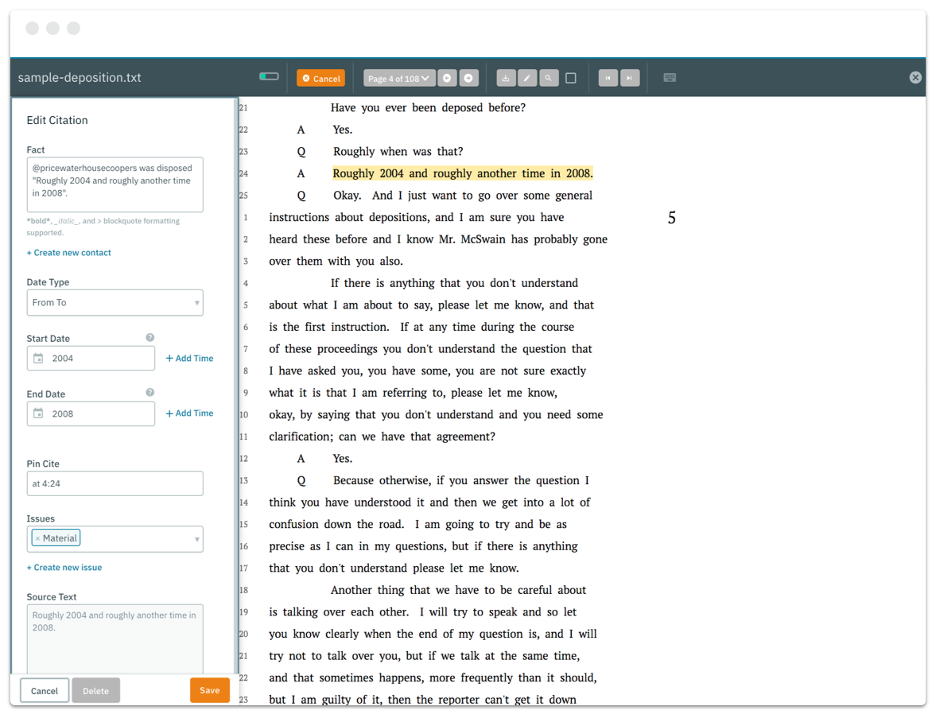Open the Start Date calendar icon

click(x=38, y=358)
